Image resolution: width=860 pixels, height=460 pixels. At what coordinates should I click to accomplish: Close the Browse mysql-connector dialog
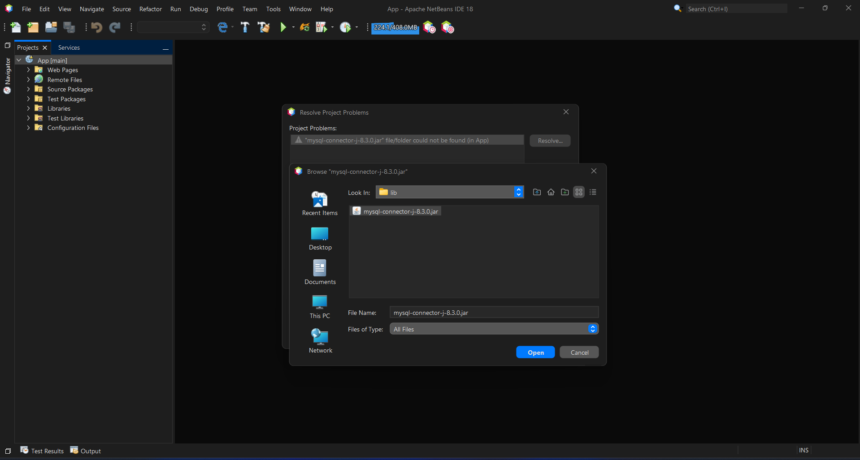[x=594, y=171]
